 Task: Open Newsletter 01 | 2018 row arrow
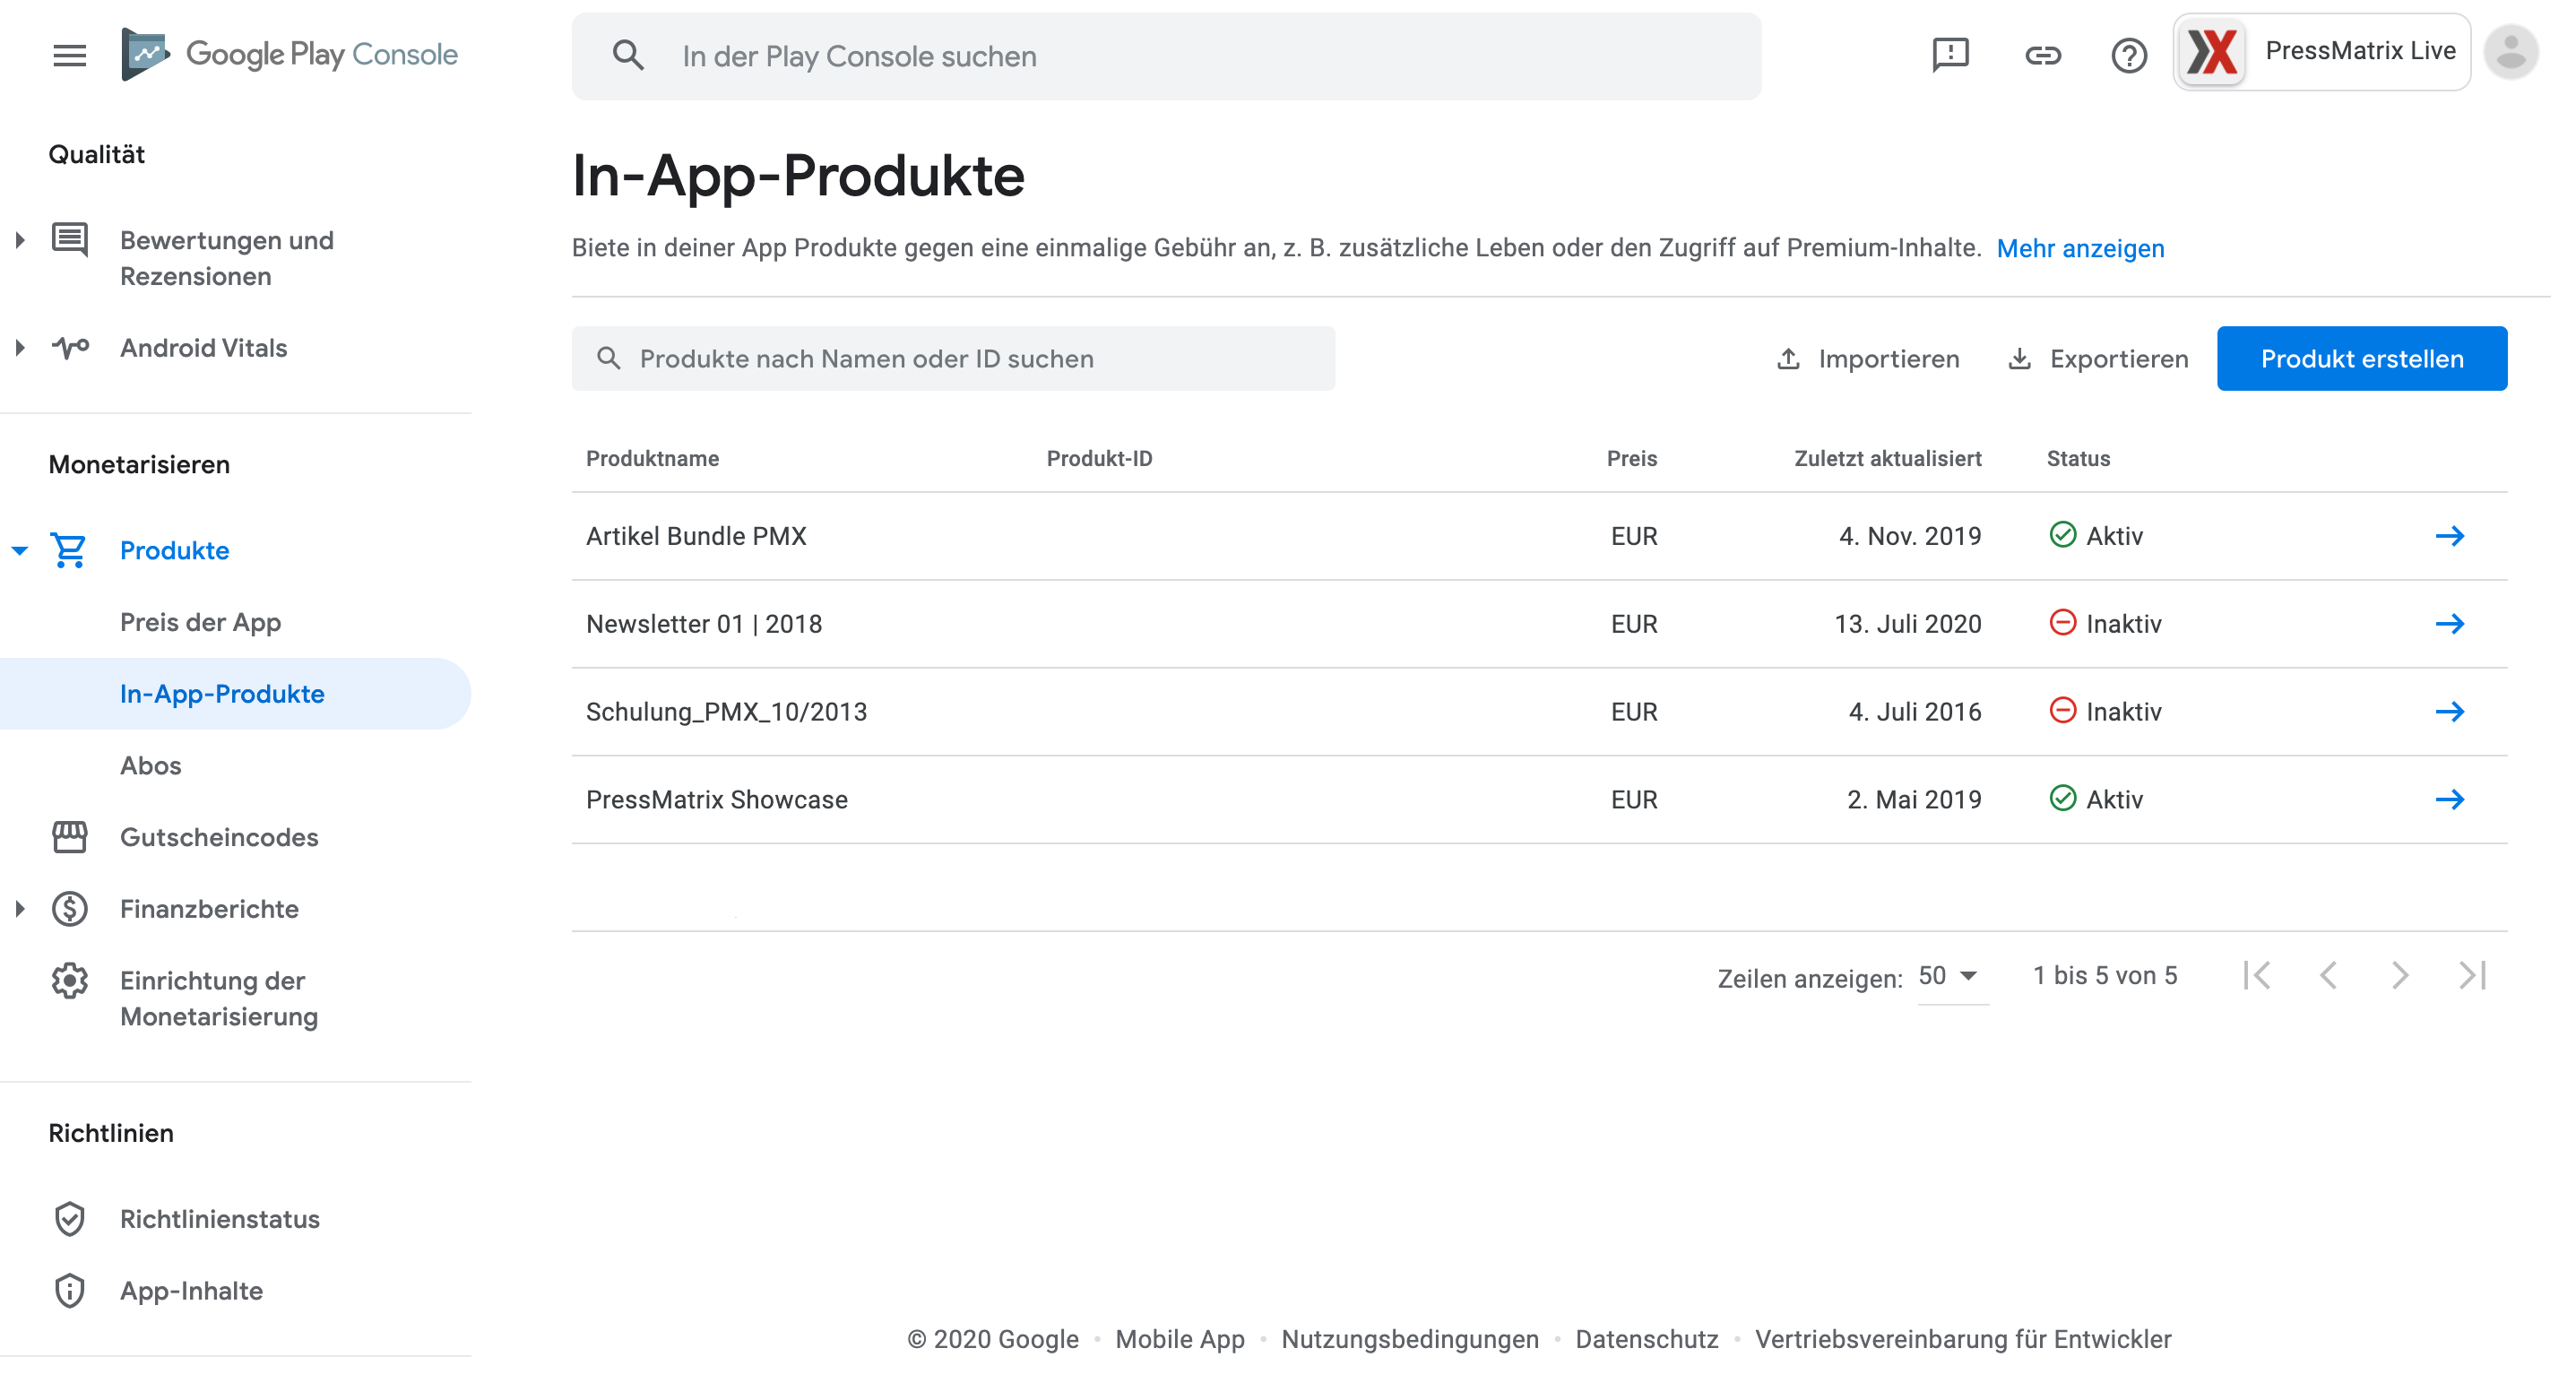2450,624
